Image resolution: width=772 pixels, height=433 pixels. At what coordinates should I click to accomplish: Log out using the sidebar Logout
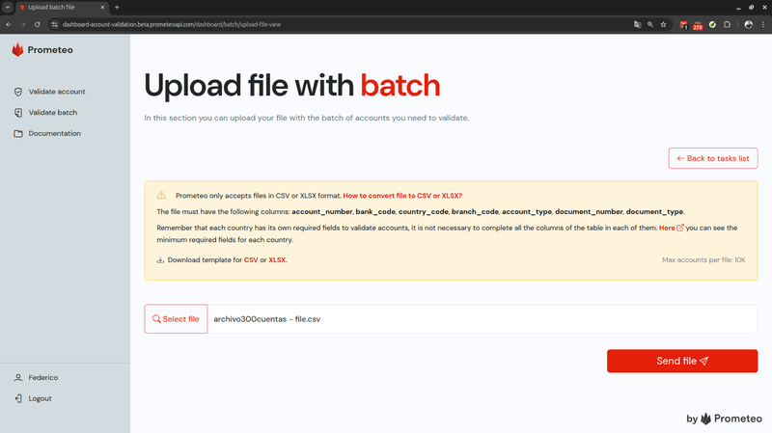(40, 398)
